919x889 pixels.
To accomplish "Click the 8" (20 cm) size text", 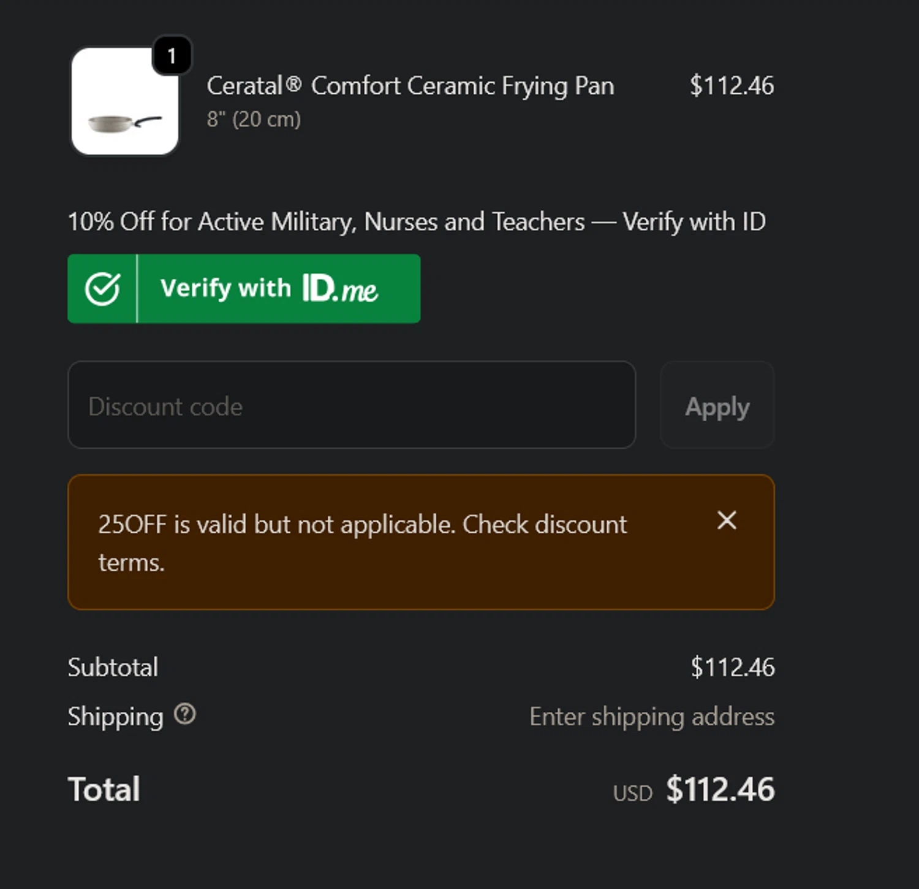I will point(254,119).
